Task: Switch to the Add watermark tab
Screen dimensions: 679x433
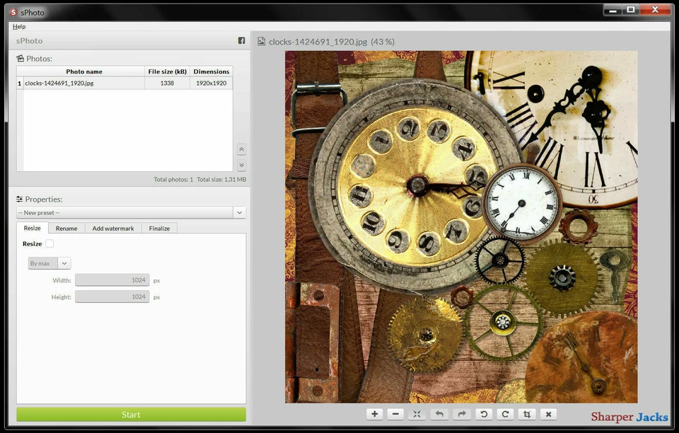Action: (112, 228)
